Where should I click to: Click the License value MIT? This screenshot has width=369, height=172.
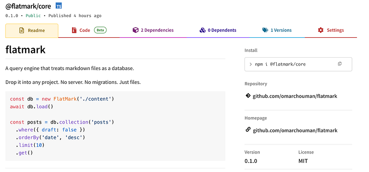pos(303,161)
